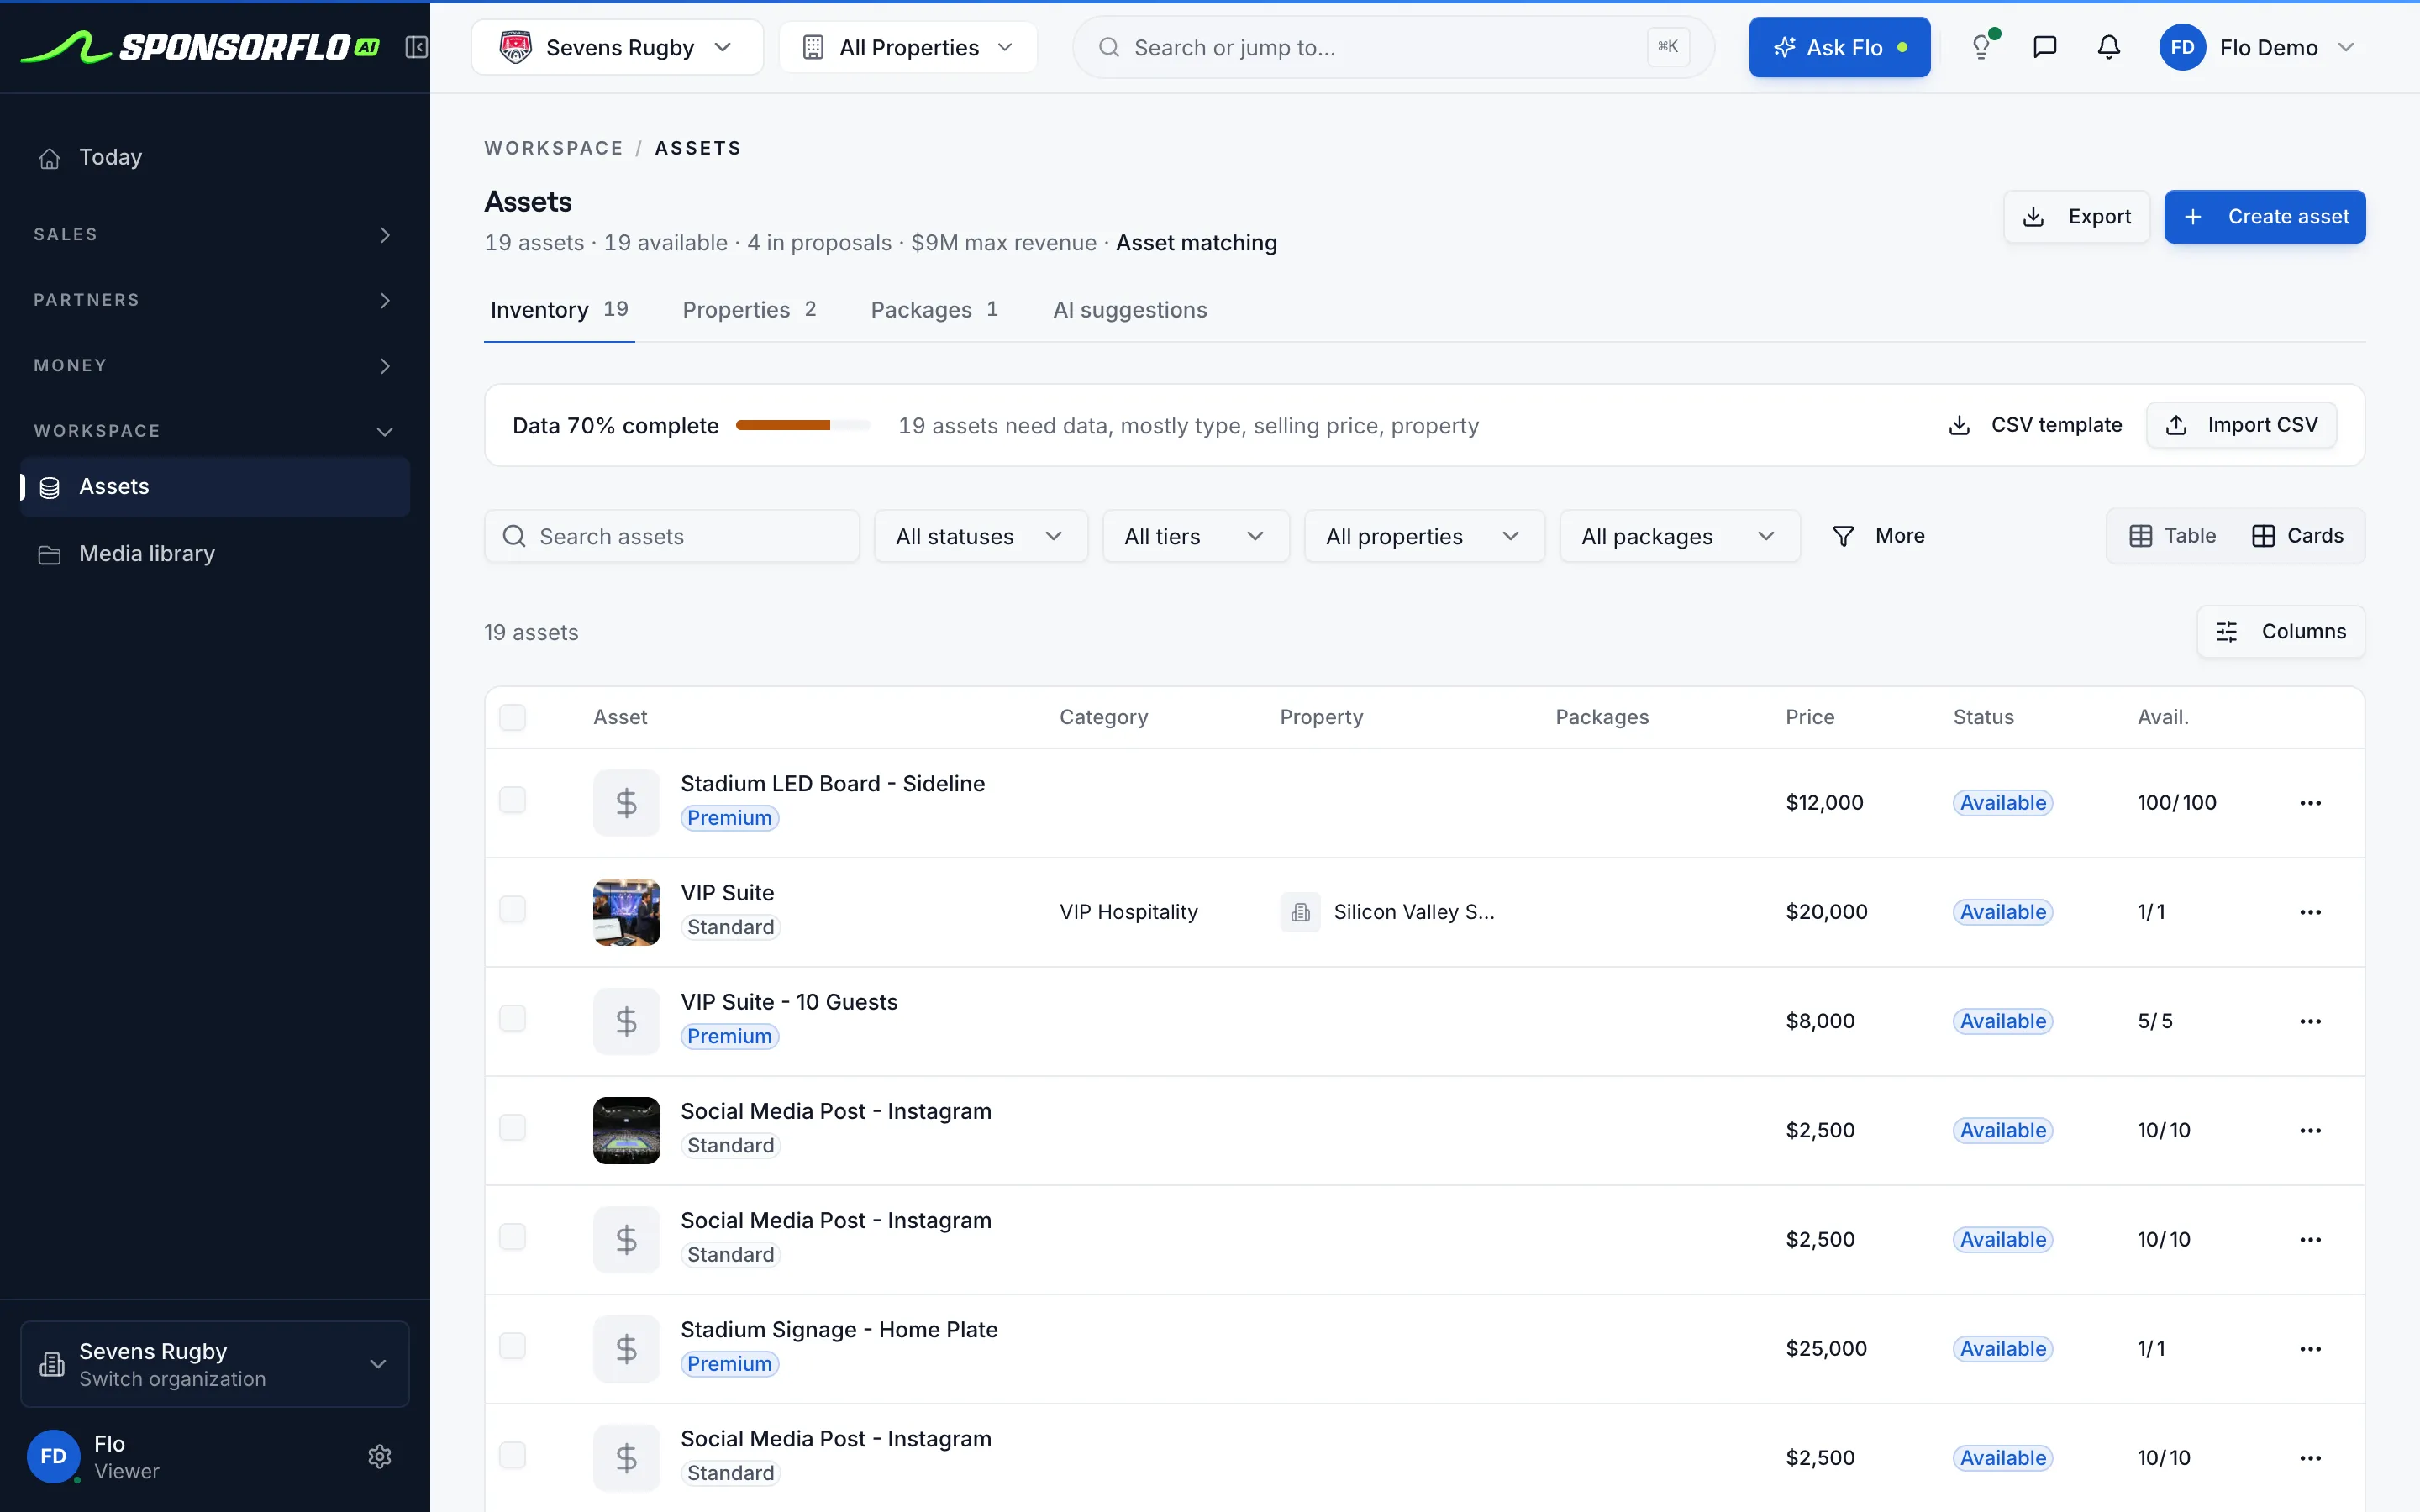Open the All statuses dropdown
Viewport: 2420px width, 1512px height.
980,536
